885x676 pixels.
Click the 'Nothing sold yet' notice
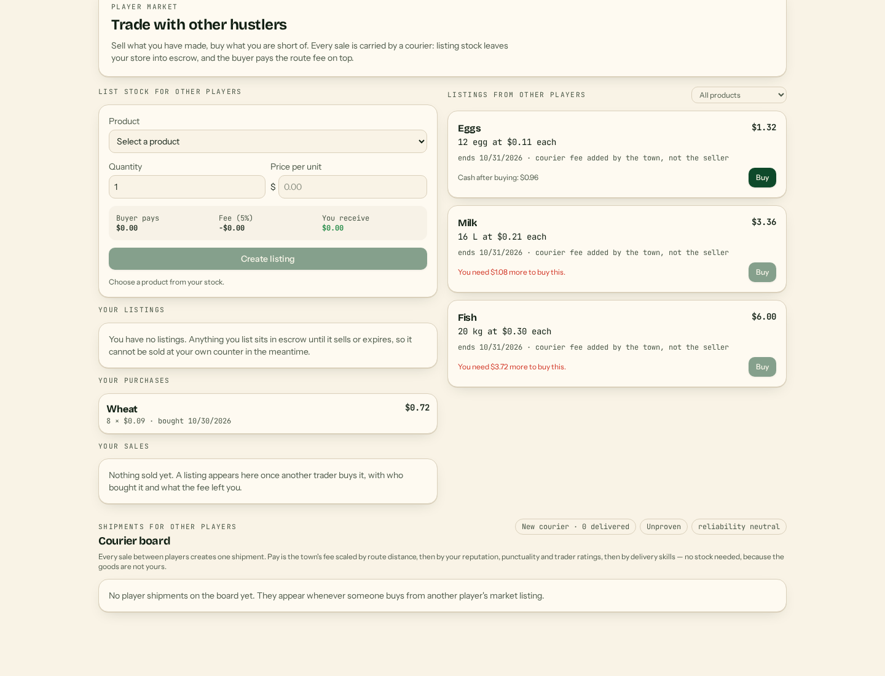pos(268,481)
